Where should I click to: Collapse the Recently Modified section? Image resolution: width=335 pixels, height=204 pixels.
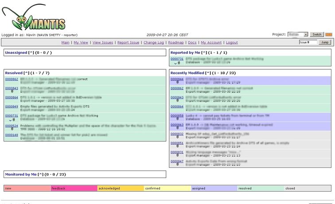[208, 73]
